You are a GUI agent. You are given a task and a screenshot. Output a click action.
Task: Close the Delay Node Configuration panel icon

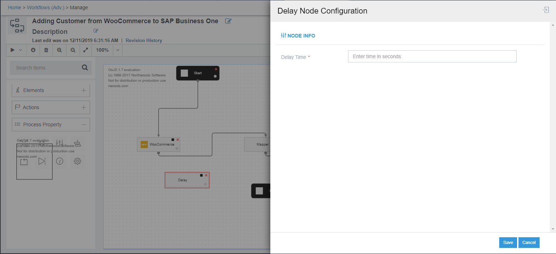coord(546,10)
